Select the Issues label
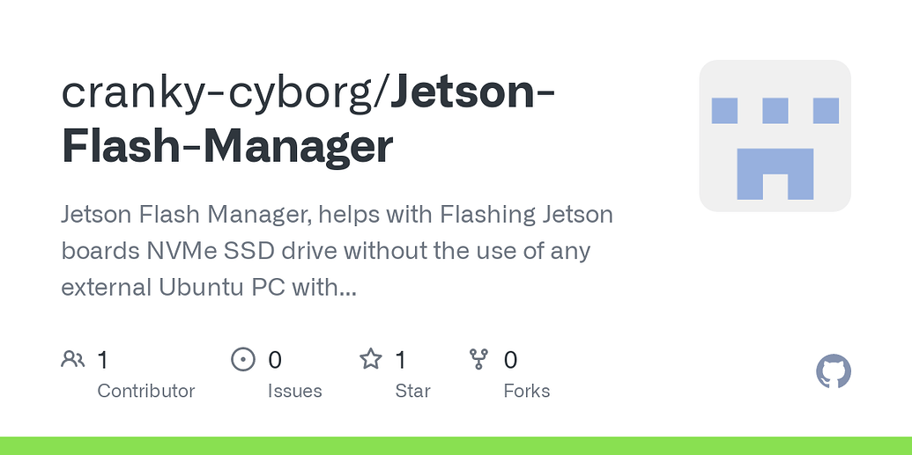 point(295,391)
